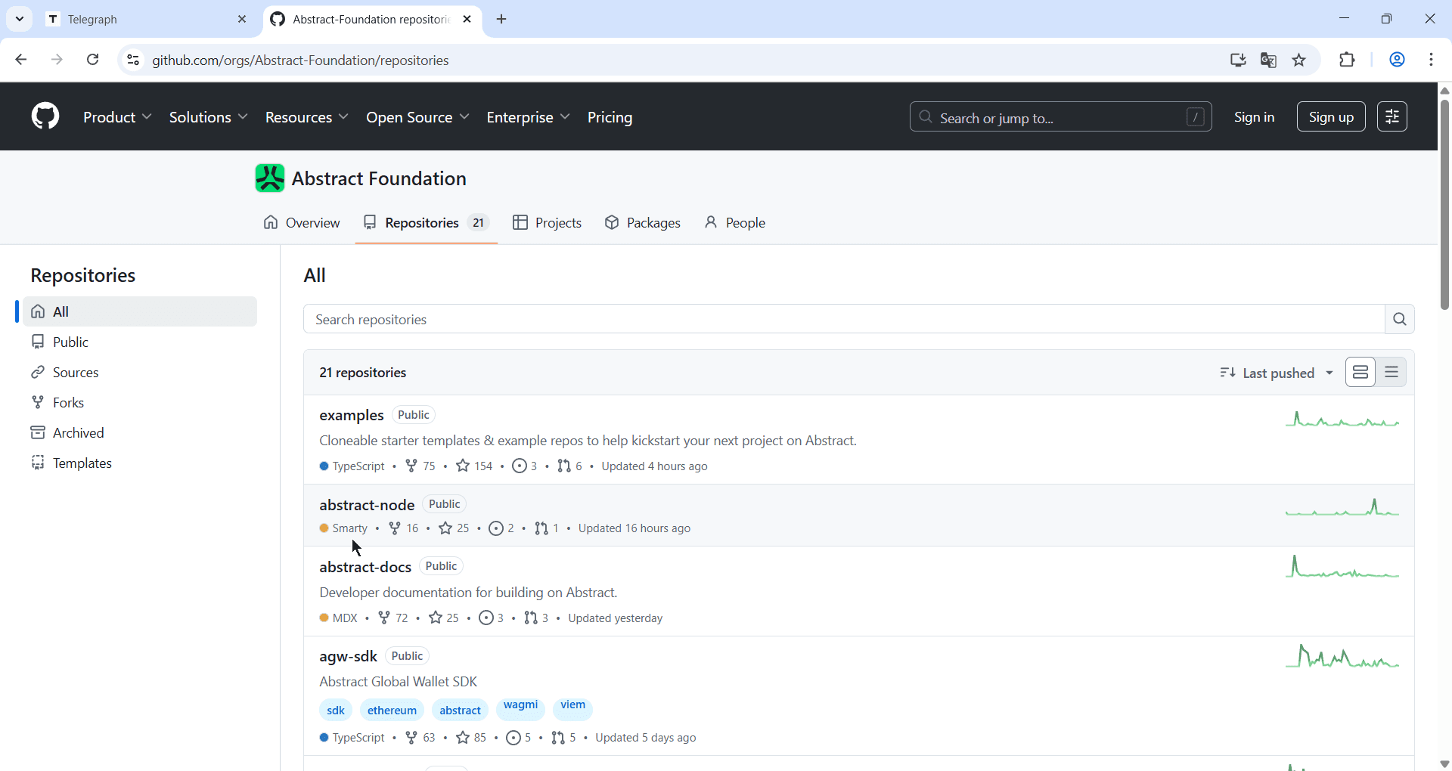Click the Abstract Foundation green avatar

(x=270, y=178)
